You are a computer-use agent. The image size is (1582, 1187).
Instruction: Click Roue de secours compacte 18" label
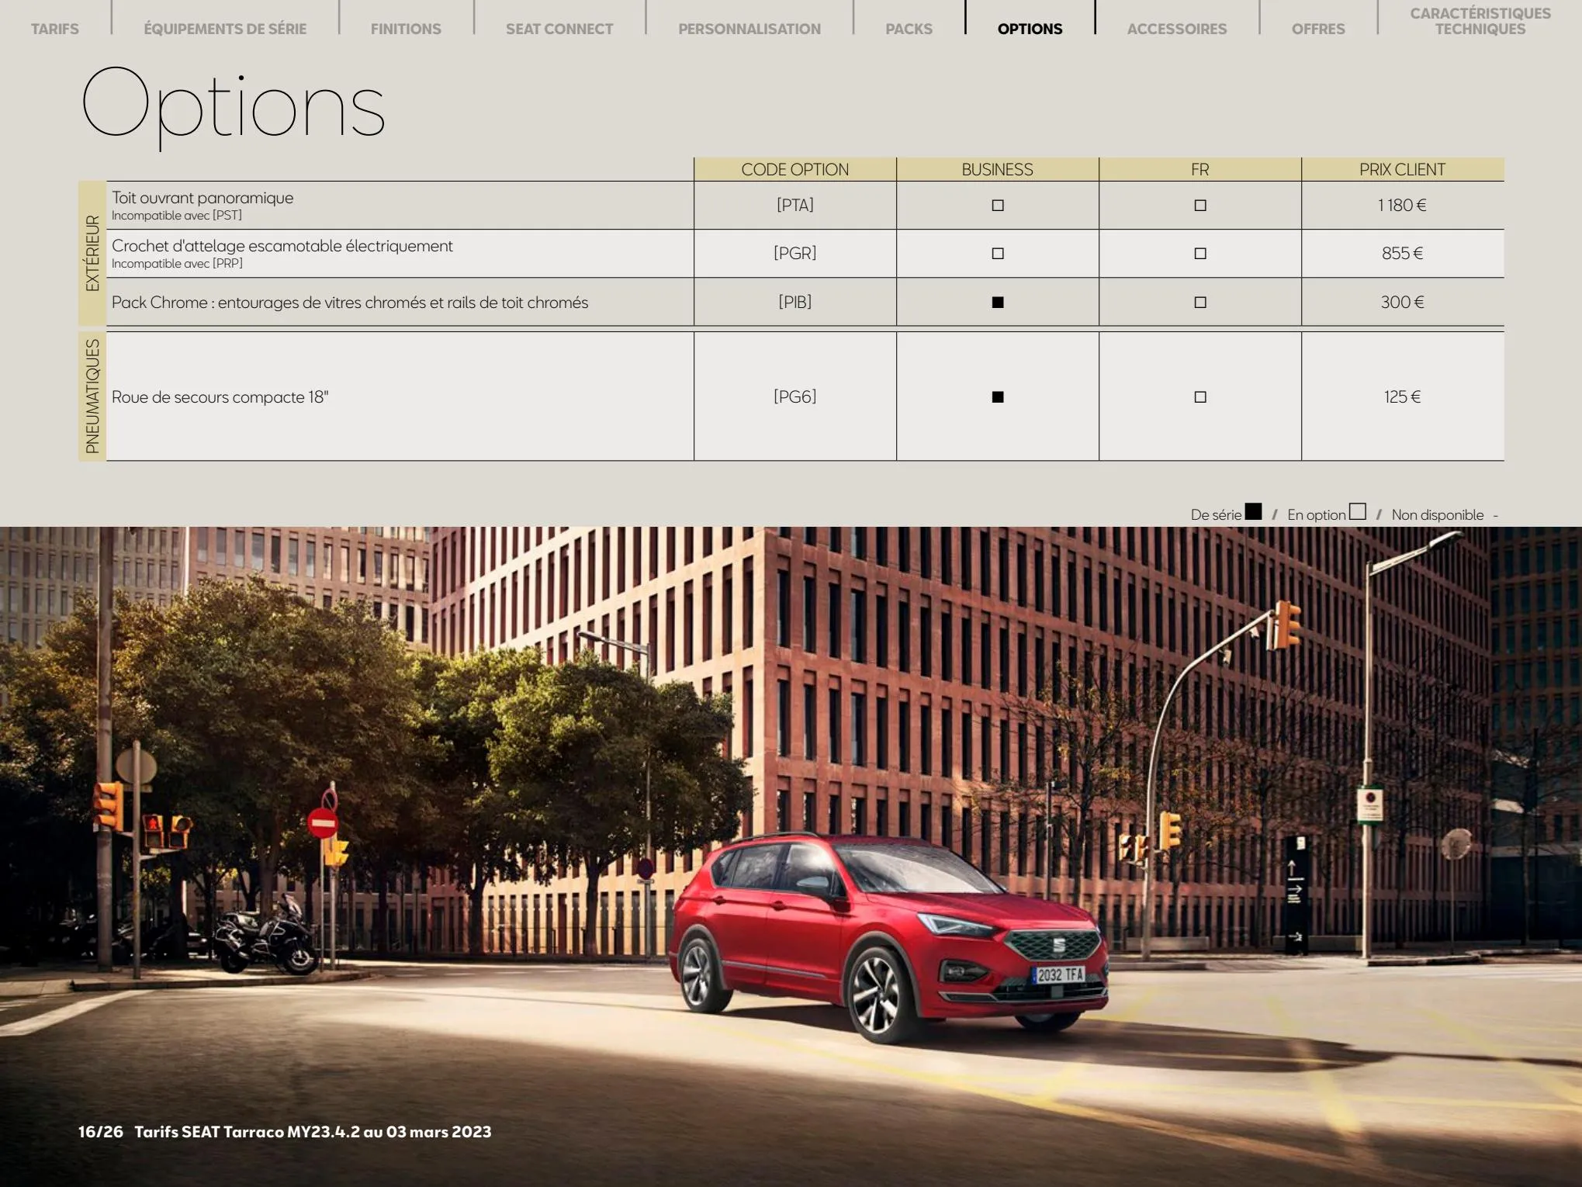point(220,397)
